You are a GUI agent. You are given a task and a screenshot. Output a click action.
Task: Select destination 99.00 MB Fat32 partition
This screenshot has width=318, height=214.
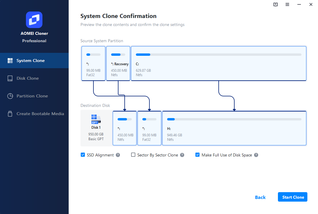click(x=149, y=128)
